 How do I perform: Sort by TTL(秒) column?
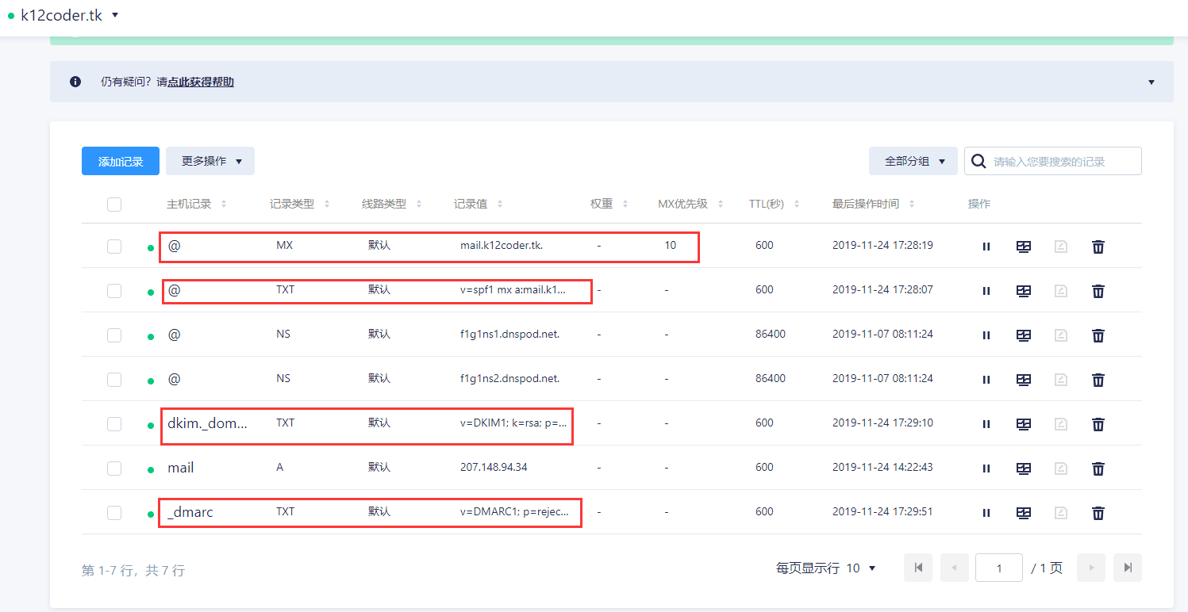797,205
